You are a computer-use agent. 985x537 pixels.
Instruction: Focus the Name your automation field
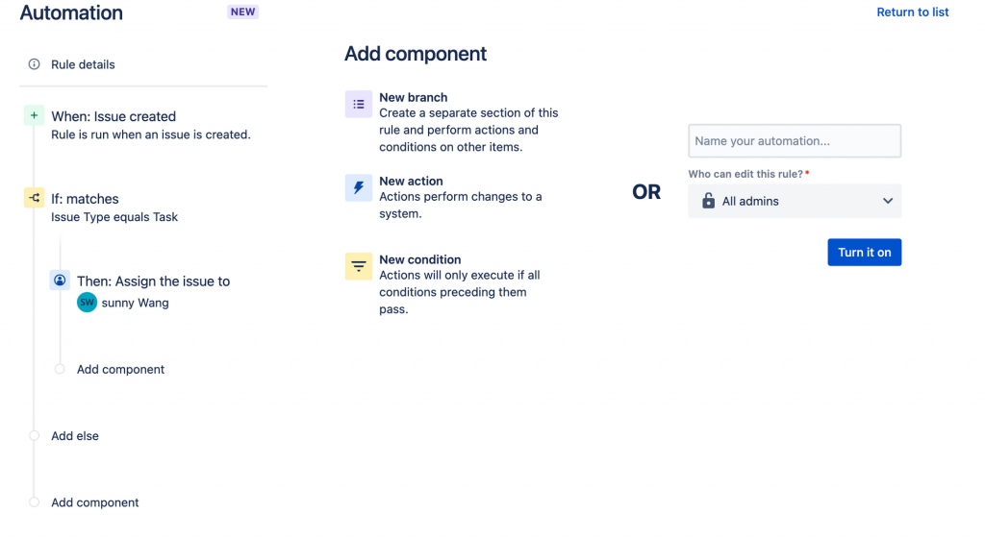[x=795, y=141]
